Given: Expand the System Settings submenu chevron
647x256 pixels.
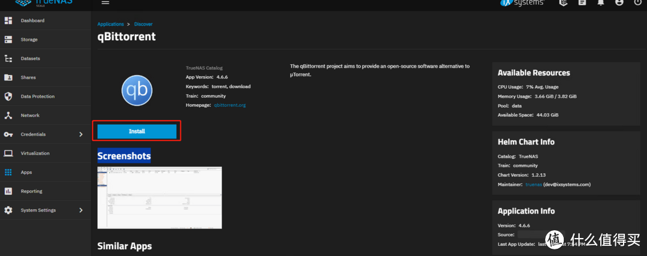Looking at the screenshot, I should tap(81, 210).
